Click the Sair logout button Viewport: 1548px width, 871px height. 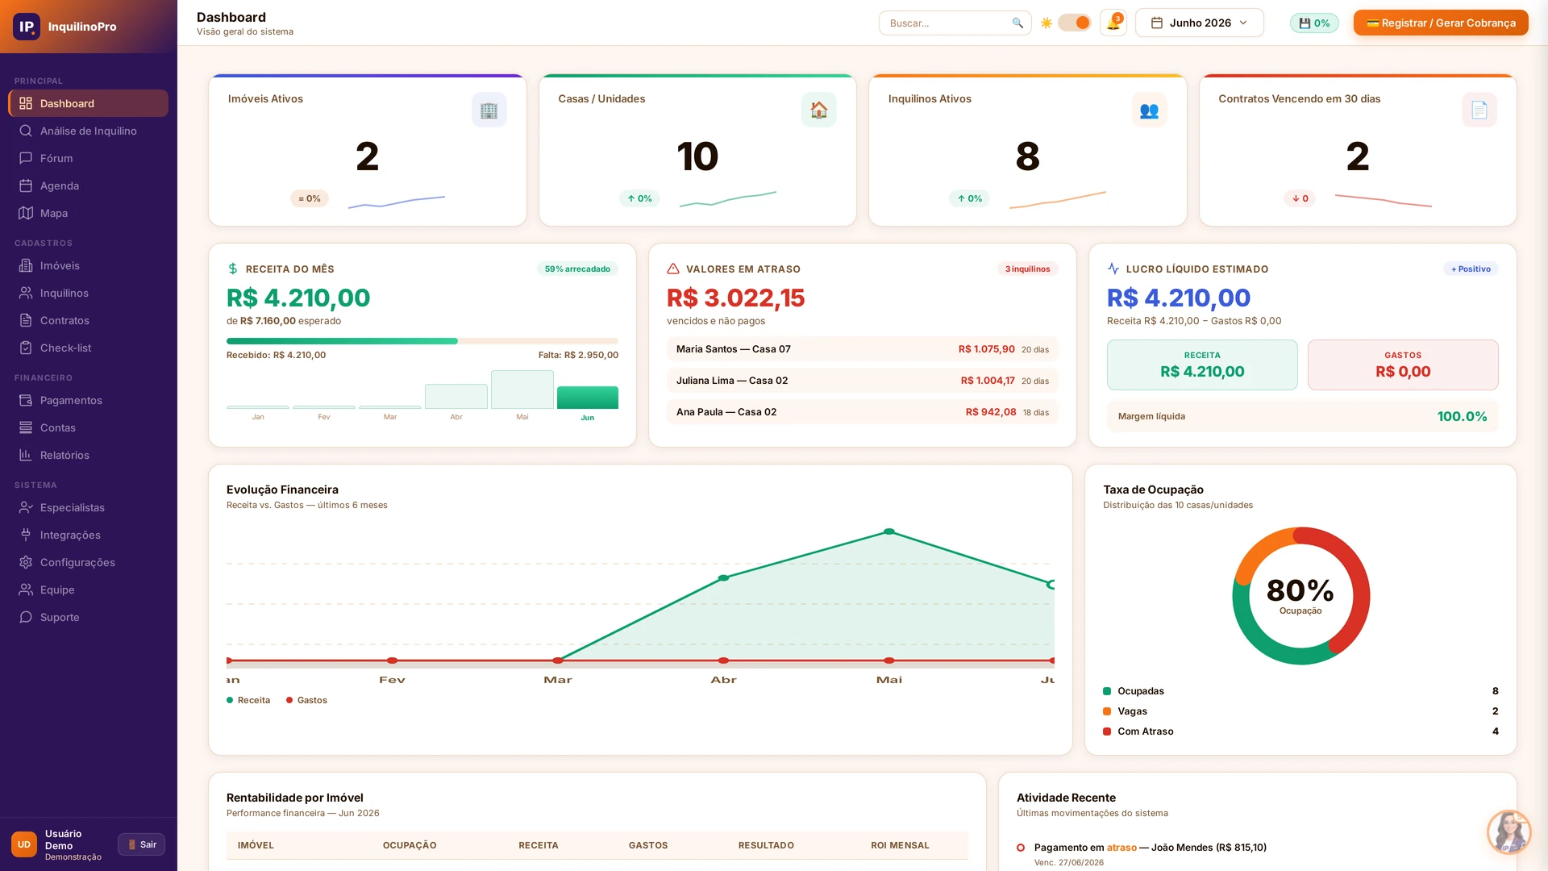[141, 844]
